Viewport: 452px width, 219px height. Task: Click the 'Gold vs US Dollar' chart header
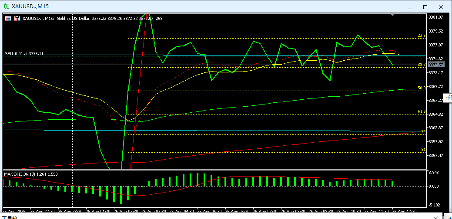pyautogui.click(x=74, y=18)
